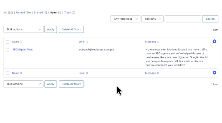Click footer Email sort arrows
This screenshot has width=222, height=123.
tap(87, 73)
